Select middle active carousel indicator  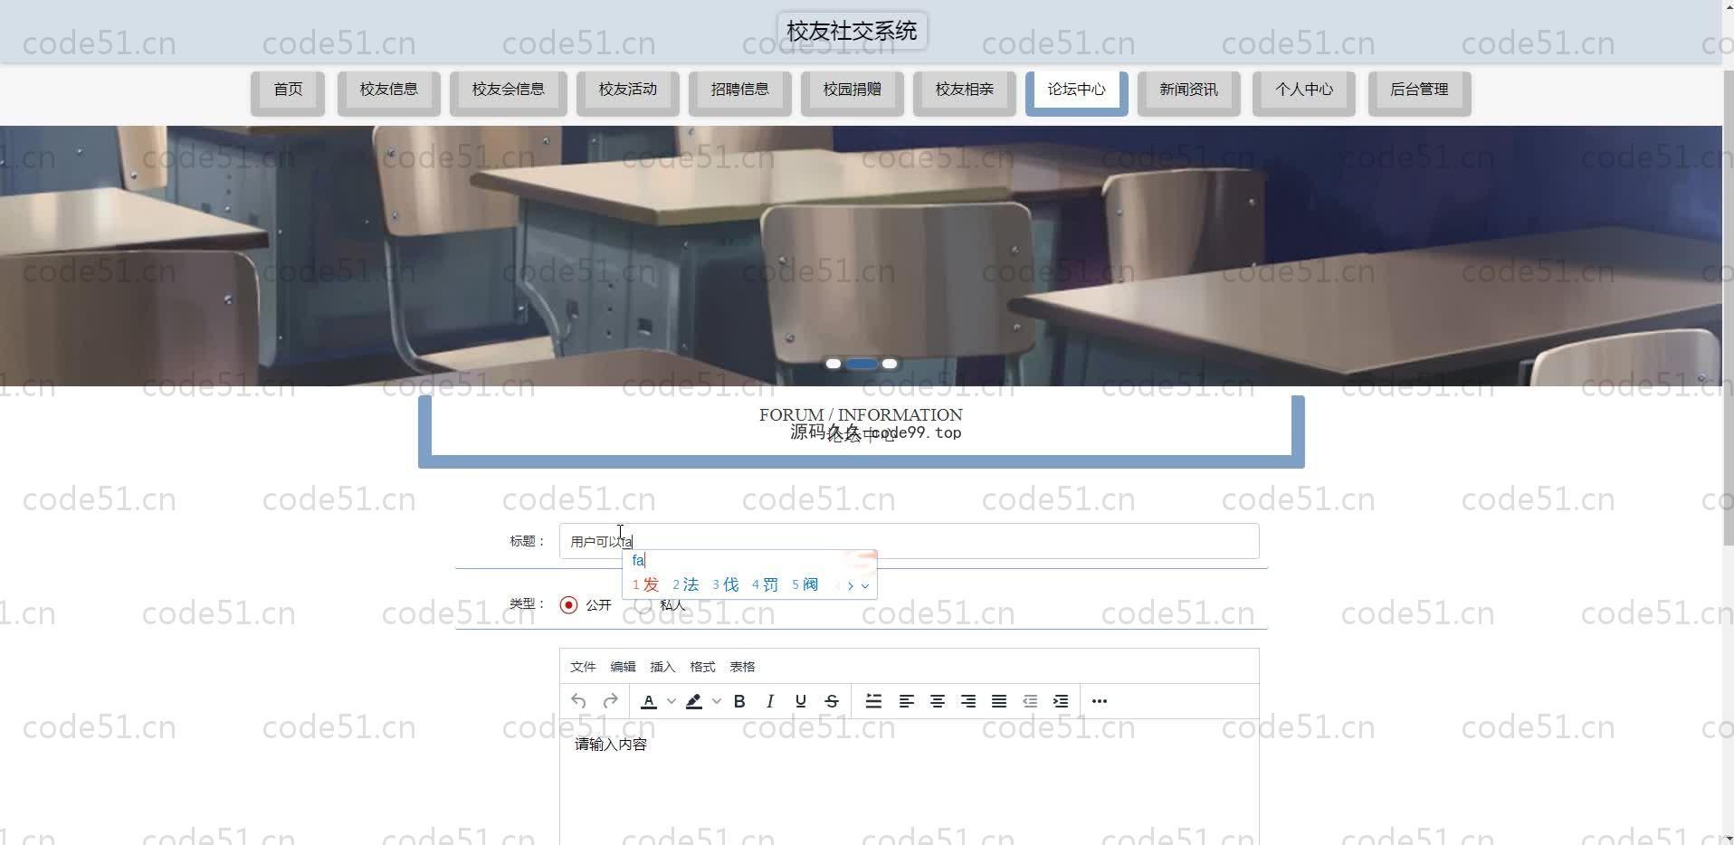(x=862, y=364)
